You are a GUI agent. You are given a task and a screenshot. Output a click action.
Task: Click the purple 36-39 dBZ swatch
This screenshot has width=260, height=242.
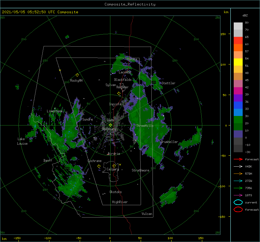pyautogui.click(x=238, y=98)
